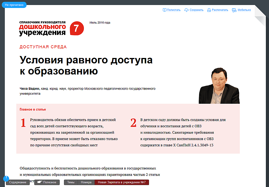Open the Содержание bottom tab

tap(18, 182)
